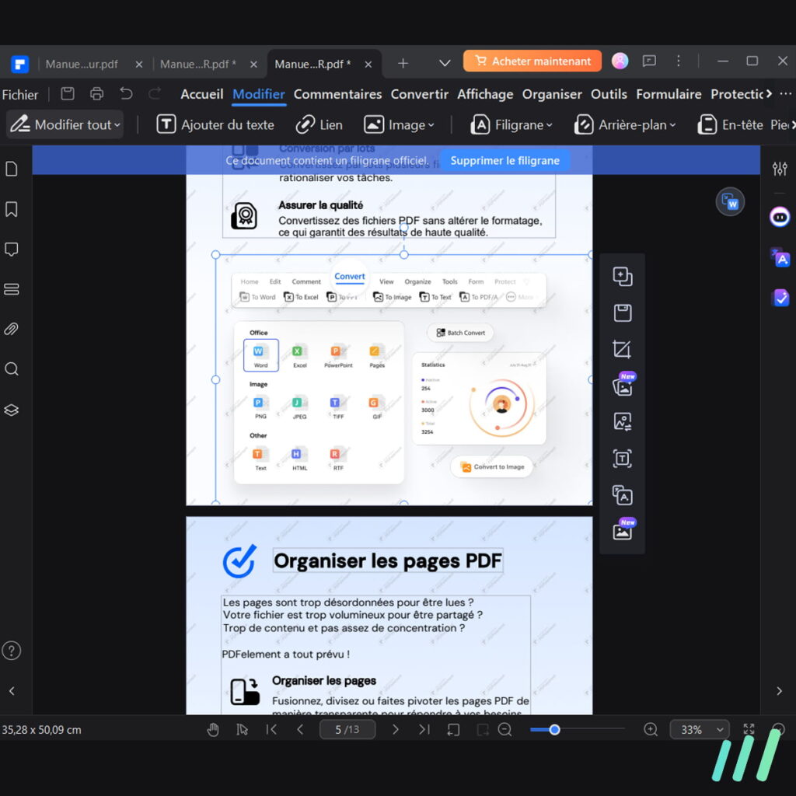796x796 pixels.
Task: Switch to the Commentaires tab
Action: [337, 94]
